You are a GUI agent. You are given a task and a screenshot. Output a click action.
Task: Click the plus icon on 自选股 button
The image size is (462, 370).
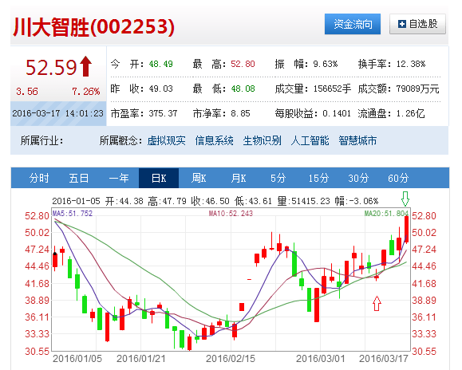401,24
